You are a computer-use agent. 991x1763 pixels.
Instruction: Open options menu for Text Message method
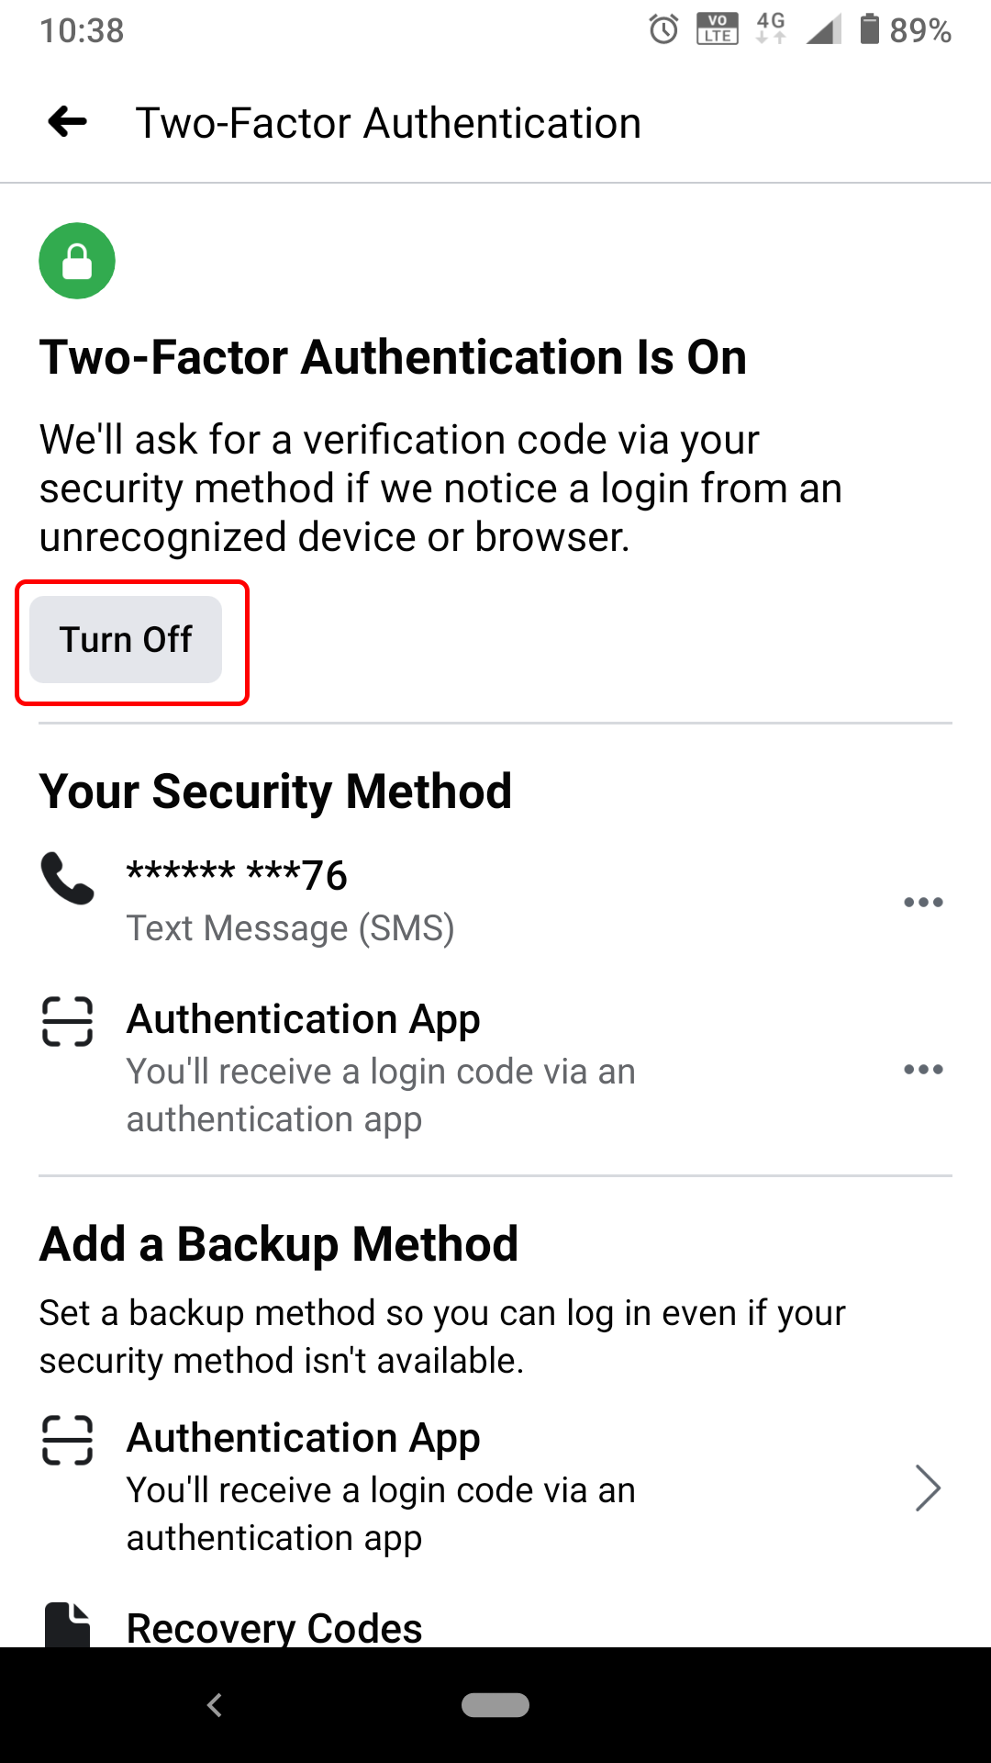(x=923, y=902)
